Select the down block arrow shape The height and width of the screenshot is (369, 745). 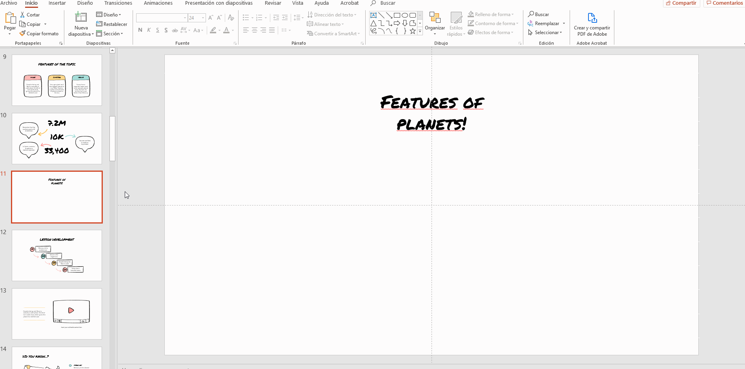click(x=405, y=23)
